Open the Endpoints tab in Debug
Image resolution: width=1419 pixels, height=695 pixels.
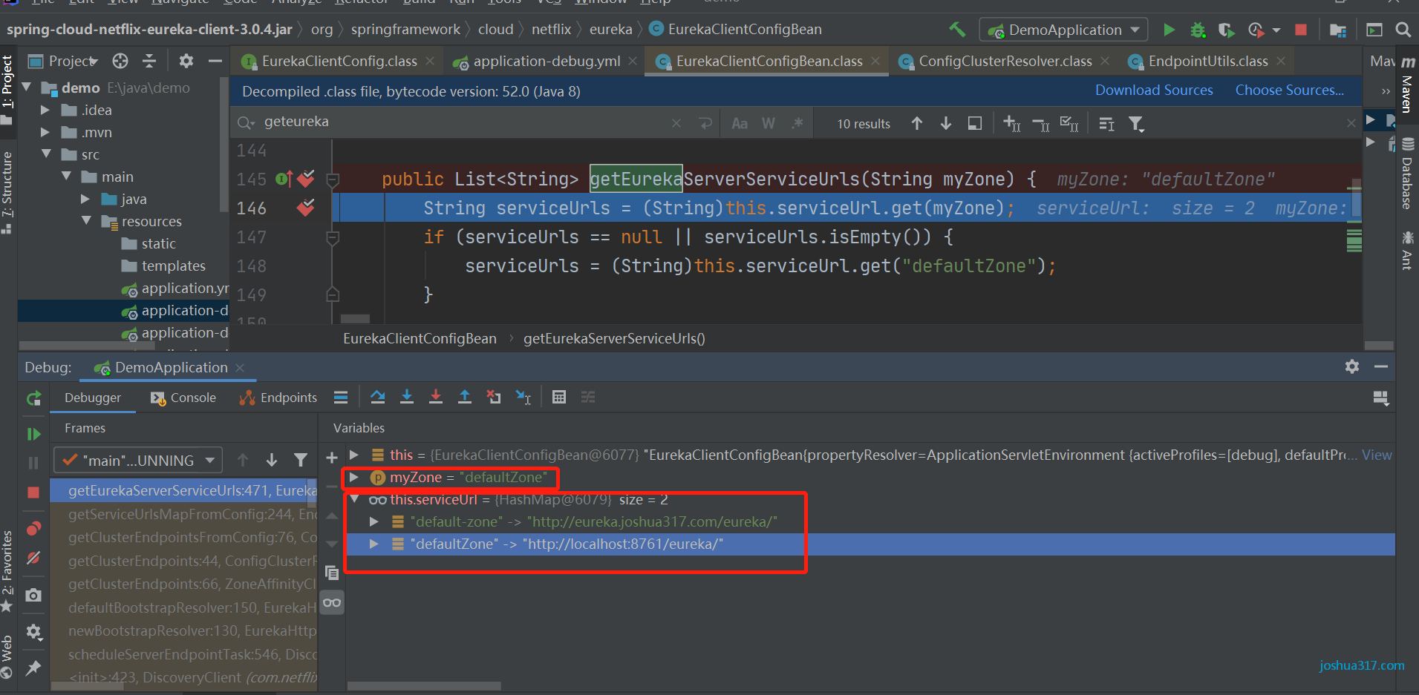[x=278, y=398]
